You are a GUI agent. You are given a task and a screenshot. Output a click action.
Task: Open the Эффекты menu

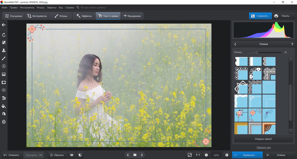click(51, 7)
